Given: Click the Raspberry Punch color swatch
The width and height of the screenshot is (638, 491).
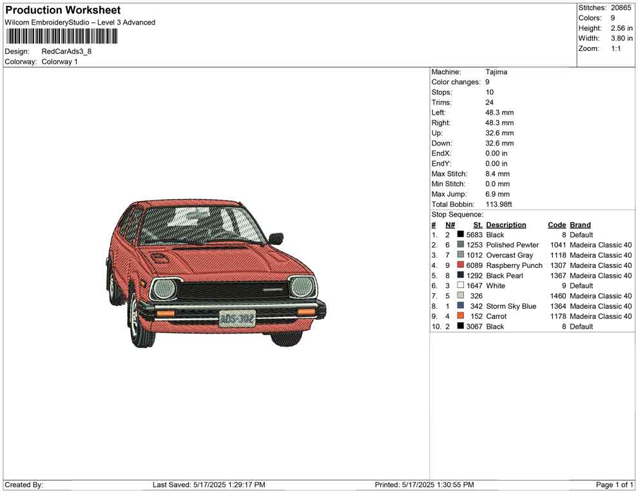Looking at the screenshot, I should (460, 265).
